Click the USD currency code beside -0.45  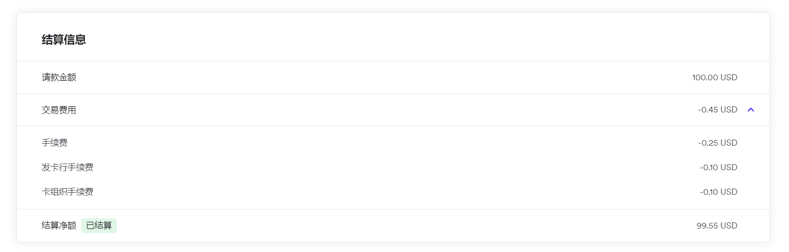click(729, 110)
